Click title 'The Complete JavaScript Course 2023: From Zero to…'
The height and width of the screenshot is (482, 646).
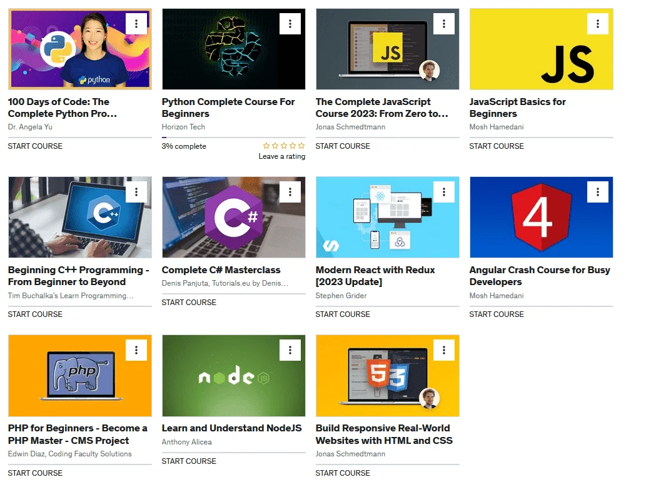pyautogui.click(x=381, y=108)
